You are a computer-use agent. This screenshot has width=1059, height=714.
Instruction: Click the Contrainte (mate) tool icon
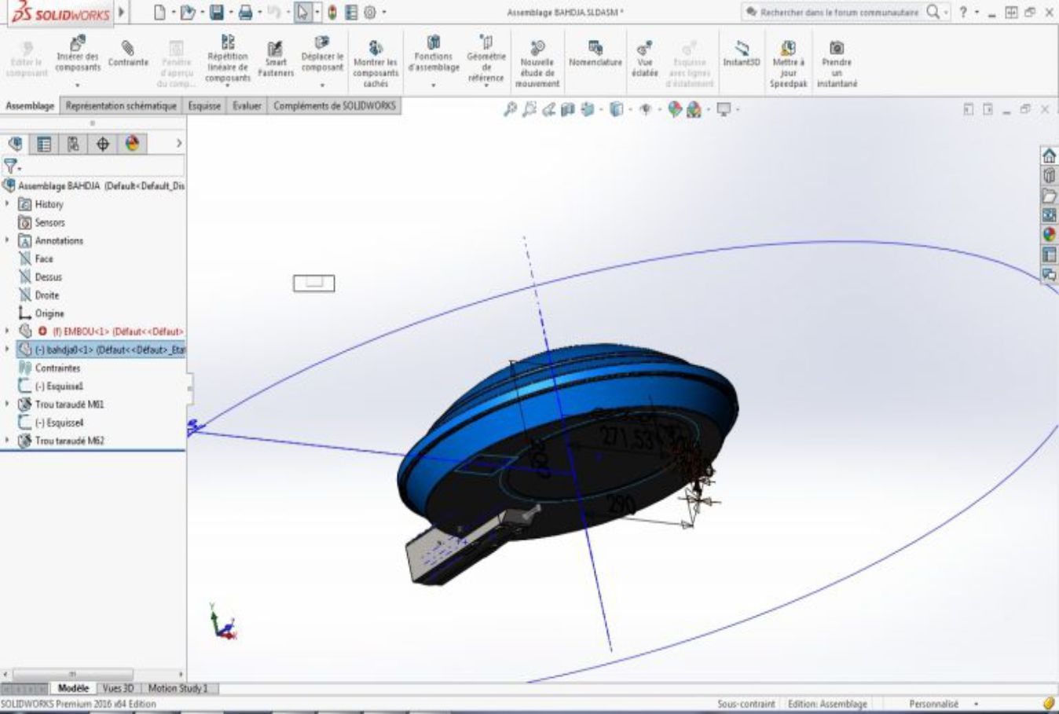(127, 49)
